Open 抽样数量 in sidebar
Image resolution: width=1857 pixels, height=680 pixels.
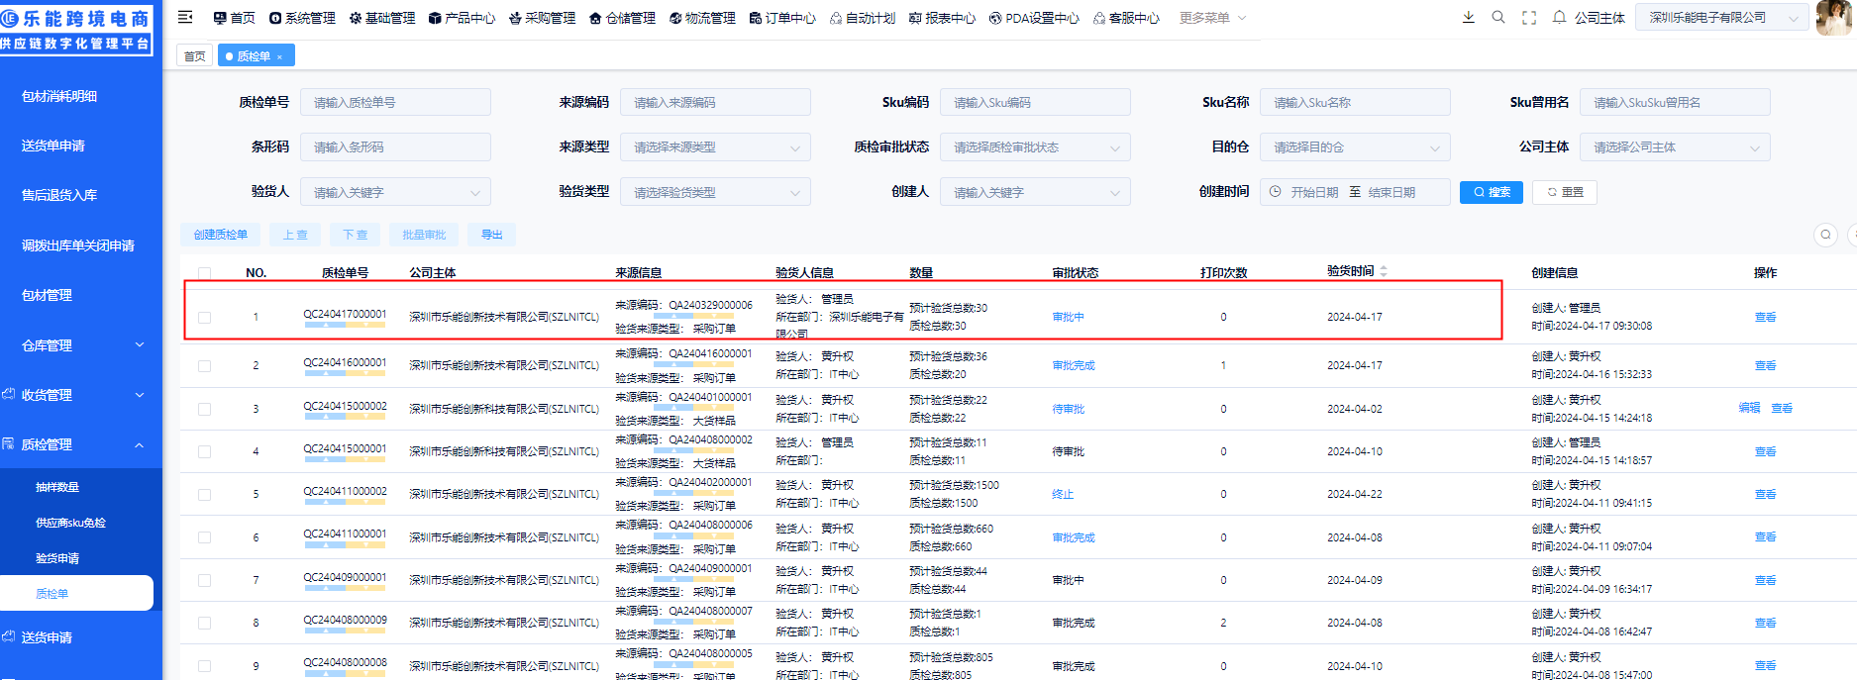pyautogui.click(x=57, y=487)
